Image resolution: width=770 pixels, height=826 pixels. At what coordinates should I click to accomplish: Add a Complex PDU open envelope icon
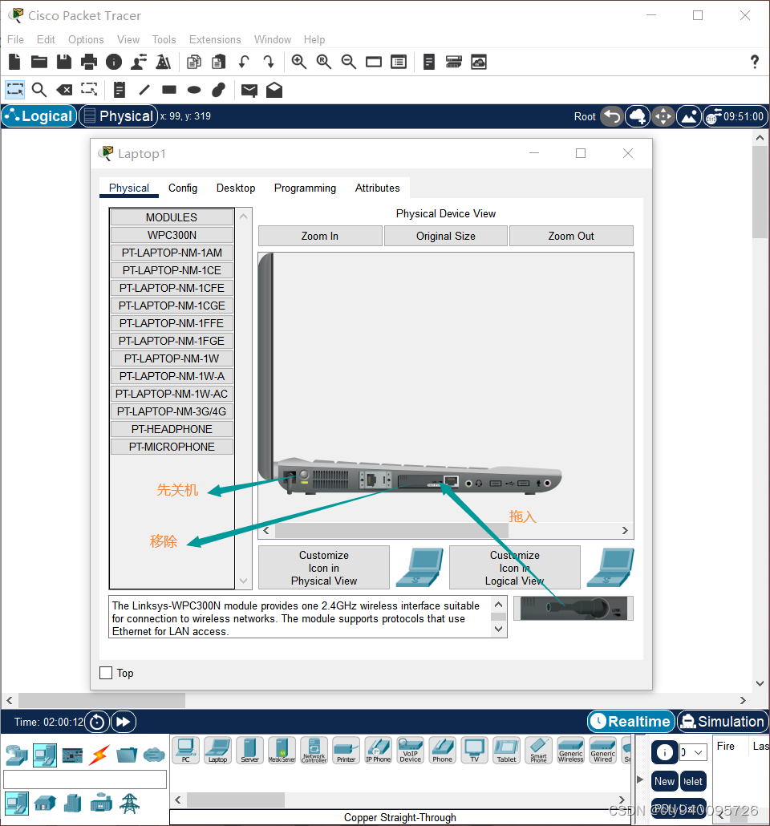pyautogui.click(x=274, y=90)
